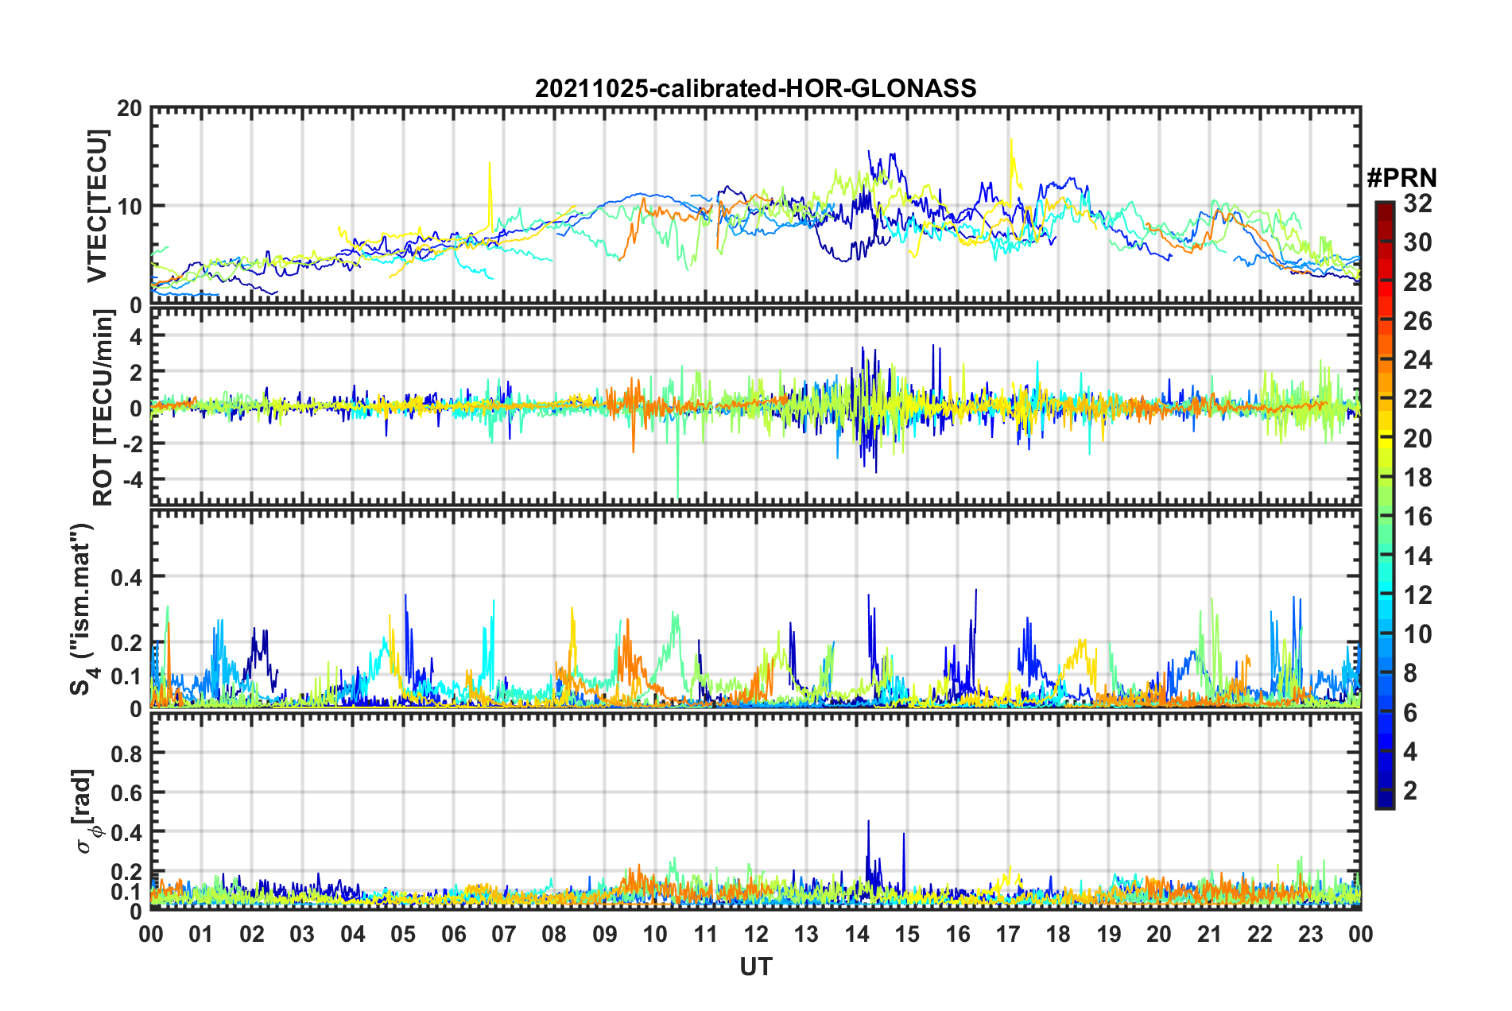Viewport: 1512px width, 1011px height.
Task: Click the S4 axis tick label "0.2"
Action: 126,643
